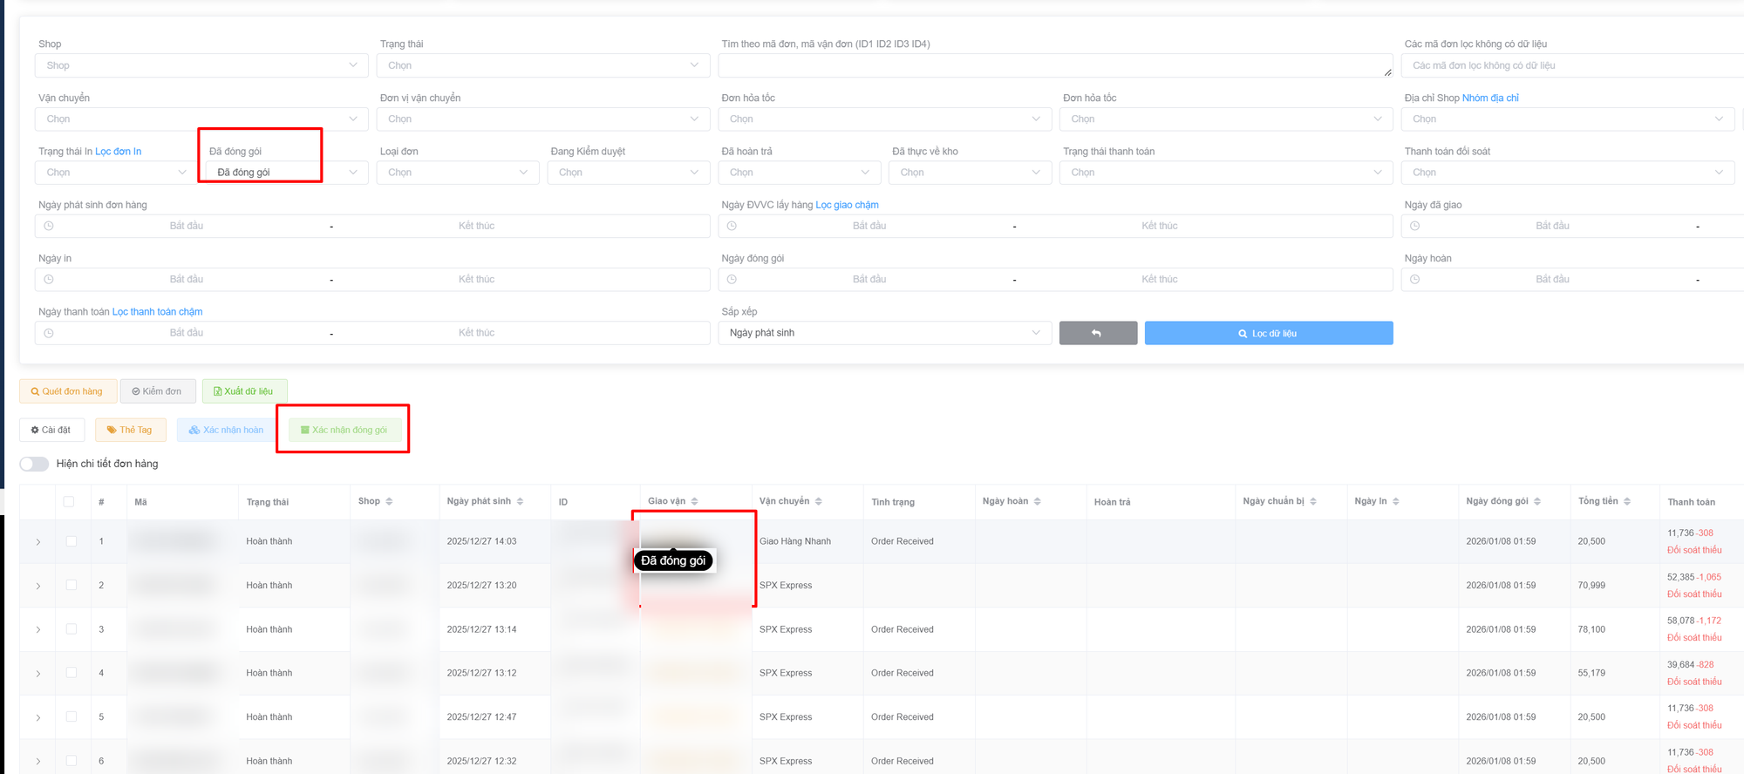Check the select-all checkbox in table header
This screenshot has width=1744, height=774.
click(x=69, y=501)
